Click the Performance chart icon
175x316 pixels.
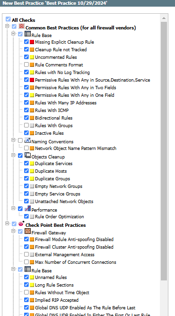[x=27, y=208]
